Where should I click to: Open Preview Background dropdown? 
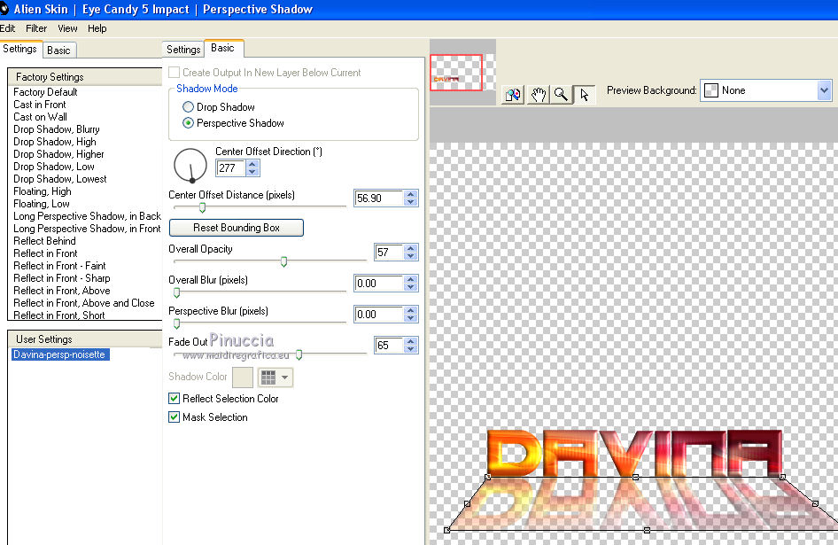824,90
